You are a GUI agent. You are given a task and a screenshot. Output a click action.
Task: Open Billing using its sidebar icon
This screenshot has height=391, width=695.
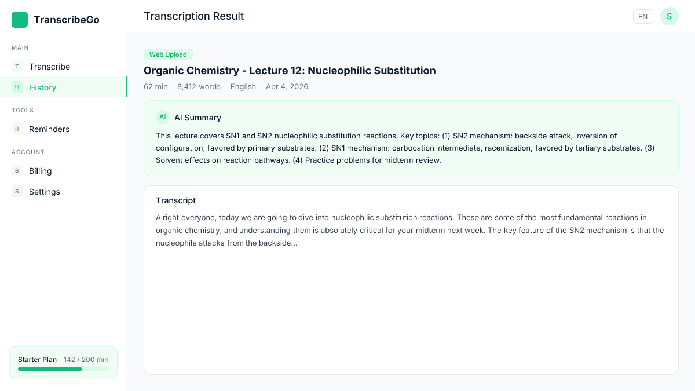(17, 170)
